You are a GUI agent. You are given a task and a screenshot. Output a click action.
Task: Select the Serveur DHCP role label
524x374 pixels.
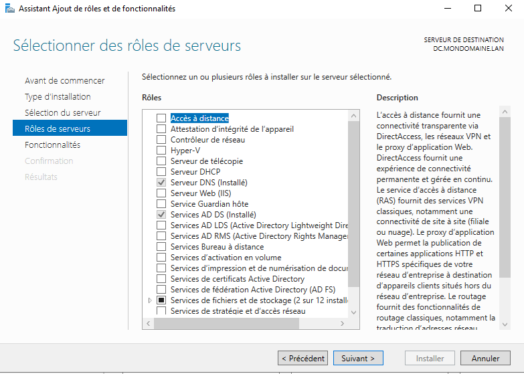click(x=195, y=172)
